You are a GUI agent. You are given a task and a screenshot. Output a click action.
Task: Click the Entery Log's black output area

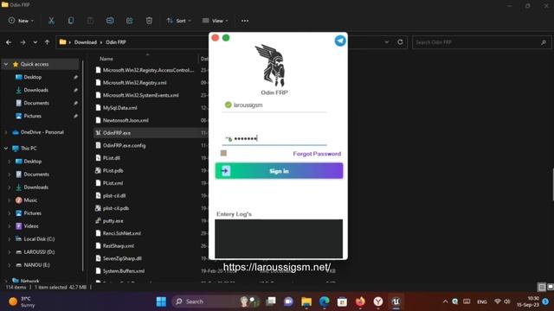click(x=279, y=238)
